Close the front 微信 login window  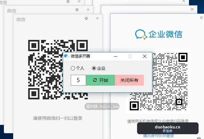[97, 18]
